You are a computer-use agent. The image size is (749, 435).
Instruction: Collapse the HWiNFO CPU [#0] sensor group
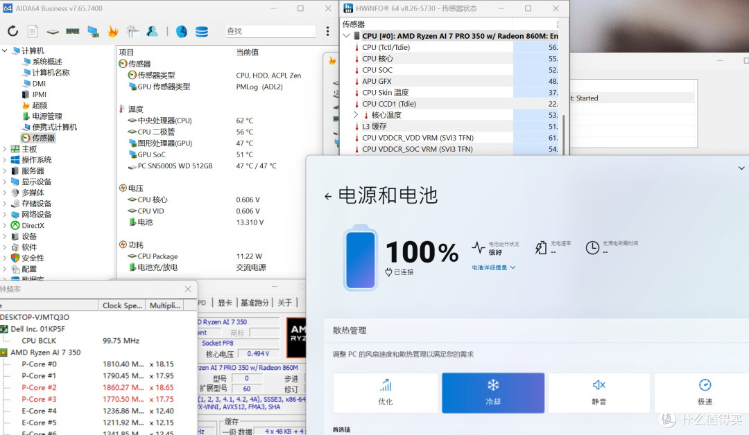(346, 36)
